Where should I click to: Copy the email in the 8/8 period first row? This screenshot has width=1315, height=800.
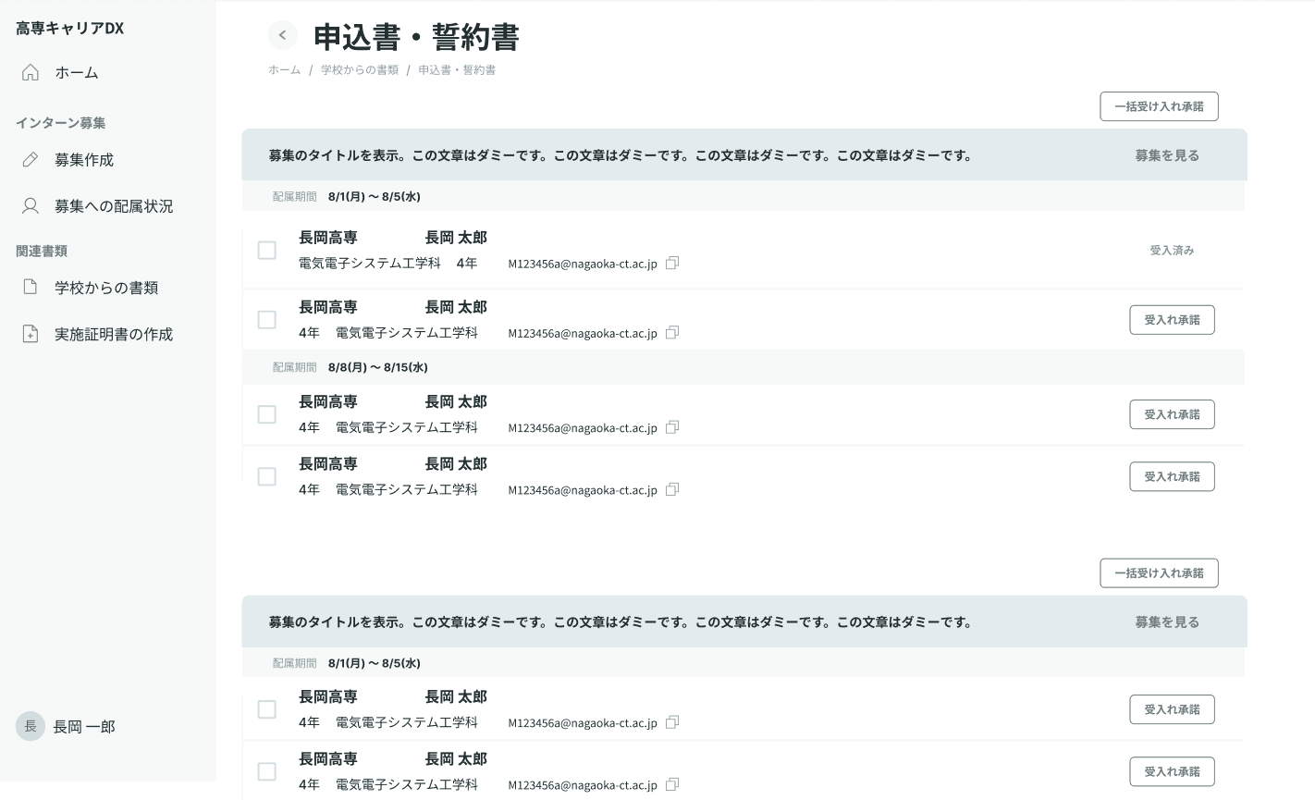pyautogui.click(x=671, y=427)
